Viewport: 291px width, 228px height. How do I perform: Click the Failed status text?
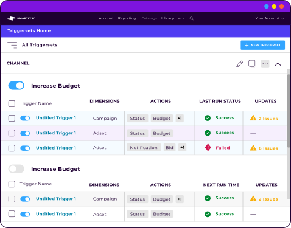pyautogui.click(x=223, y=148)
